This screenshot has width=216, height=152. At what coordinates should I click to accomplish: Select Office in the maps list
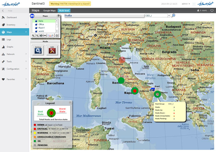pos(44,24)
